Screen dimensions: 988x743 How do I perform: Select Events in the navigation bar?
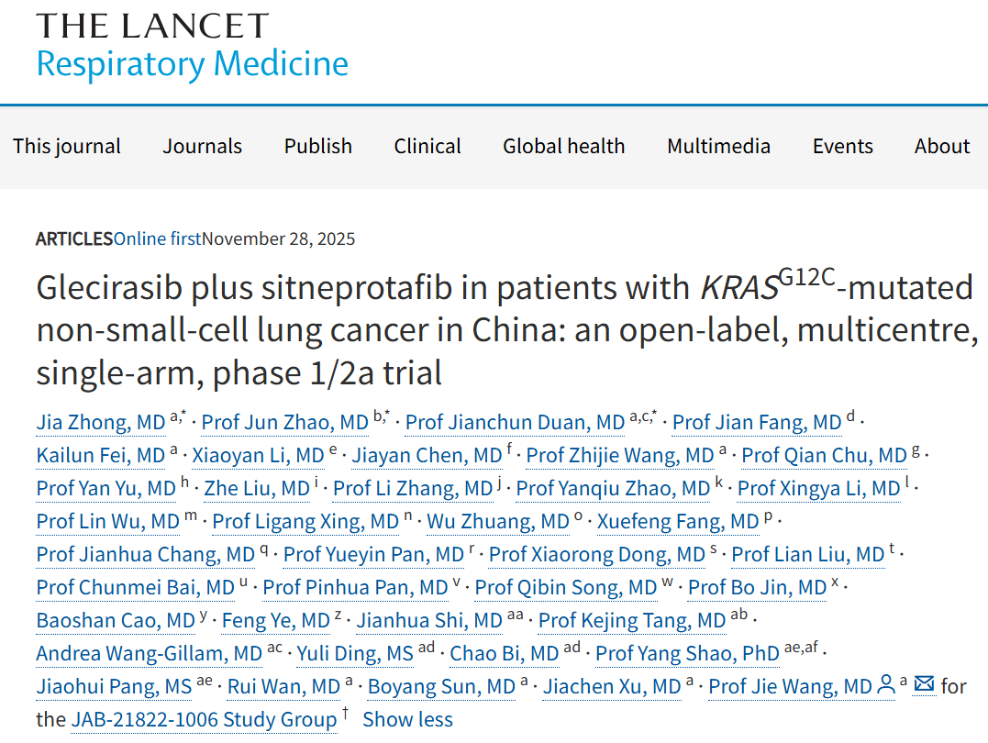842,146
